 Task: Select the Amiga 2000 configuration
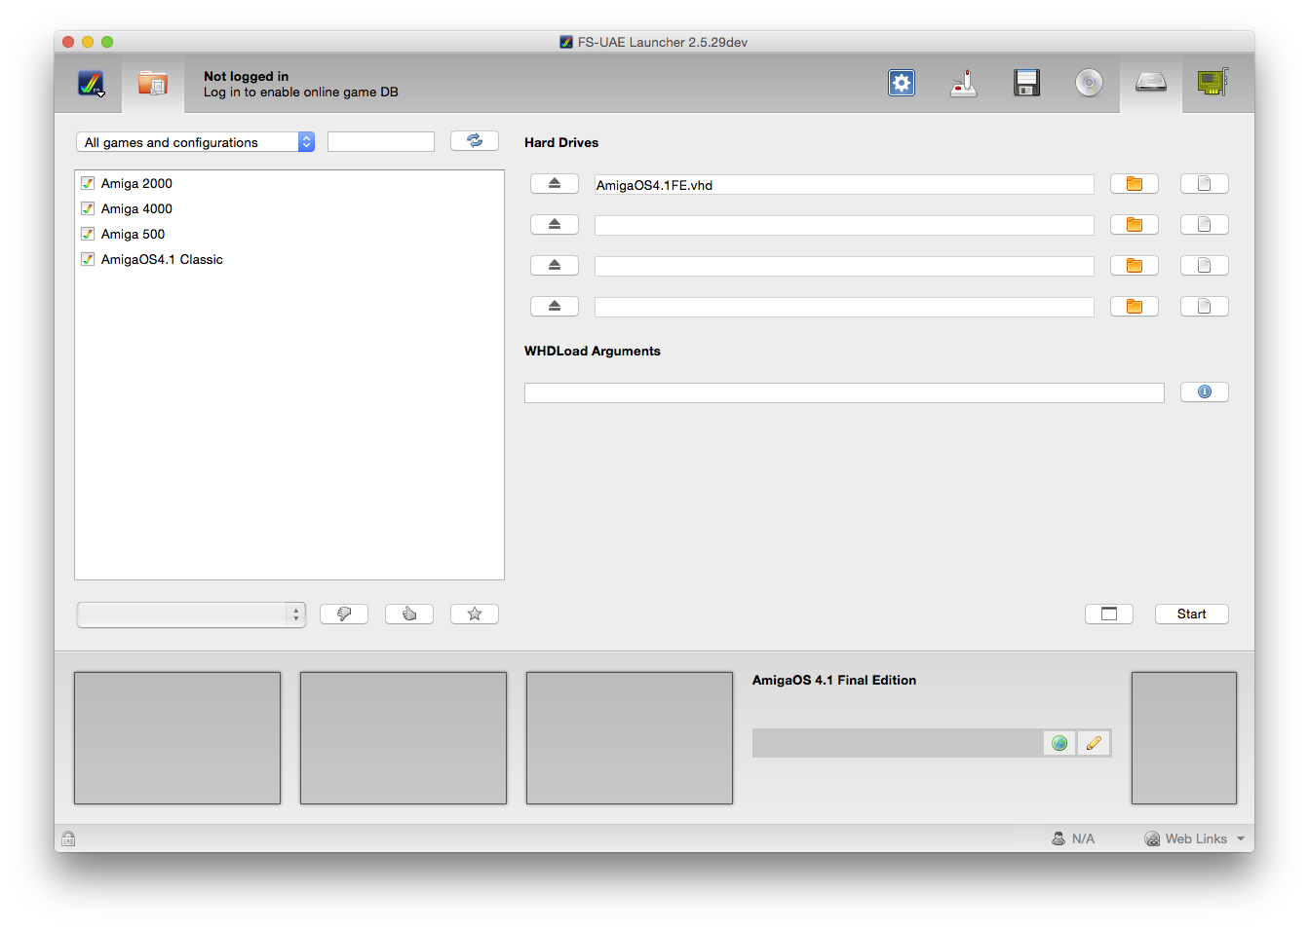click(x=289, y=183)
